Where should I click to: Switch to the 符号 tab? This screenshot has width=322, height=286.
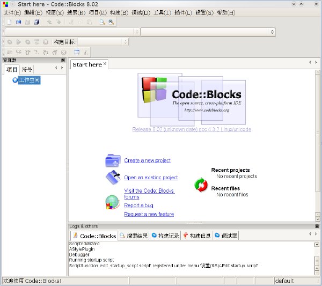[x=27, y=70]
